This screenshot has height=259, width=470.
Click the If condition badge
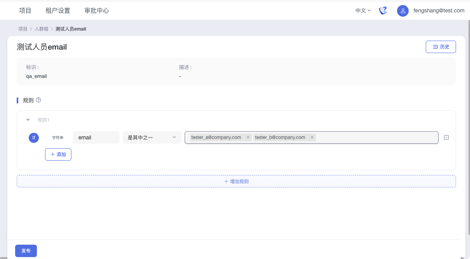34,137
